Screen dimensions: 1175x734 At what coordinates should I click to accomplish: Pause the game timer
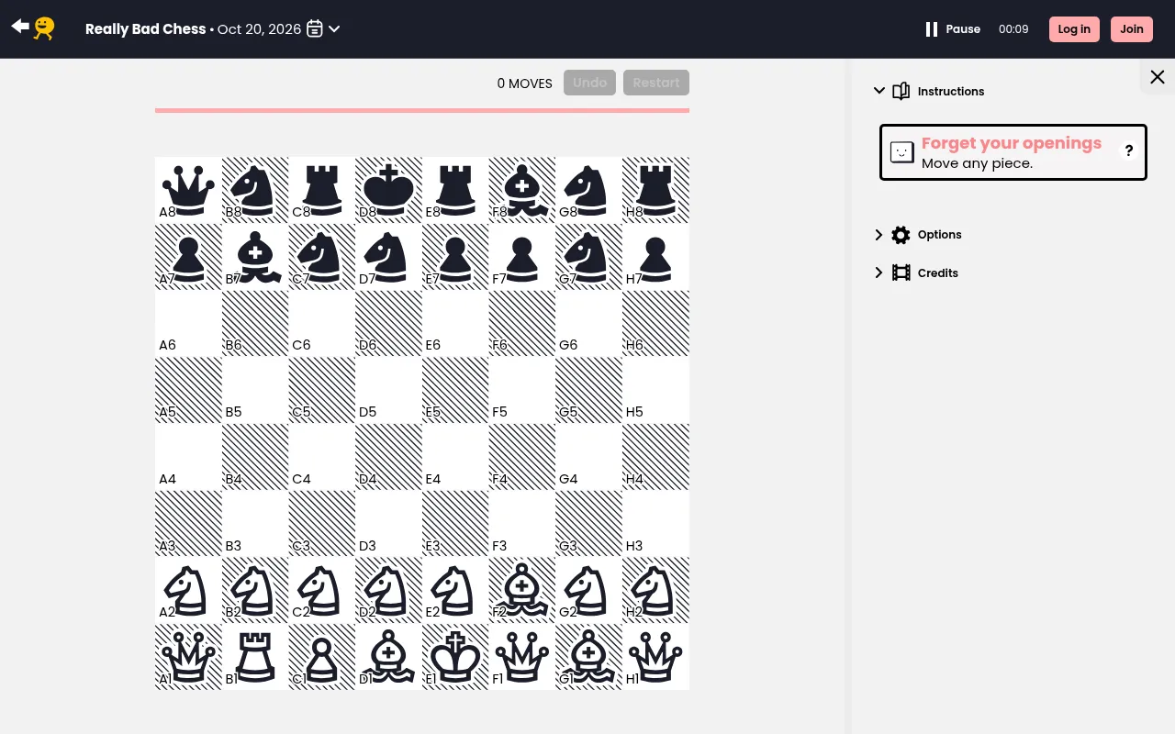point(953,29)
